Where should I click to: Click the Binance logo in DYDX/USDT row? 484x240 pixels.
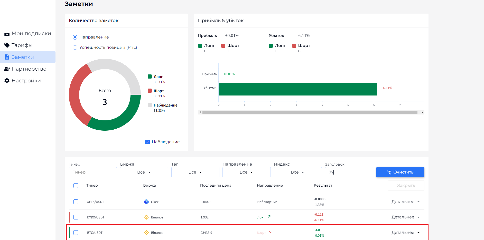pyautogui.click(x=146, y=217)
